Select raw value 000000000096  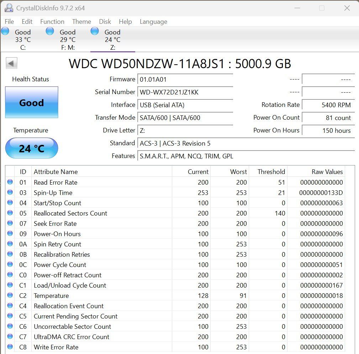coord(321,234)
